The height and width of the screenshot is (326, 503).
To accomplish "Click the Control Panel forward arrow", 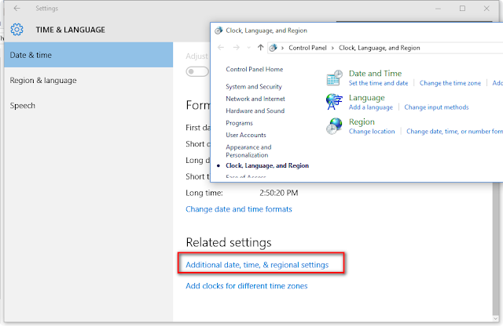I will [237, 48].
